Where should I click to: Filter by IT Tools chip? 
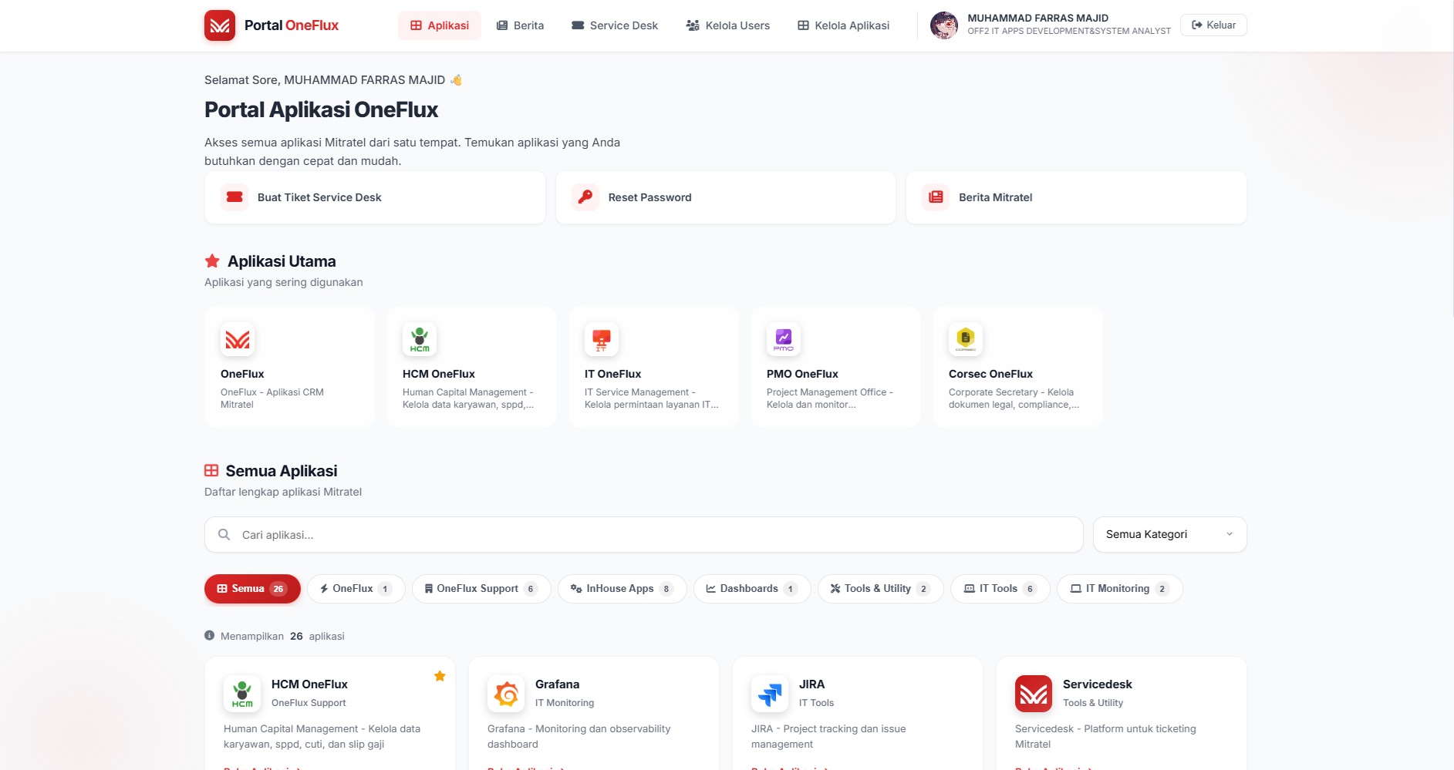pyautogui.click(x=1000, y=589)
